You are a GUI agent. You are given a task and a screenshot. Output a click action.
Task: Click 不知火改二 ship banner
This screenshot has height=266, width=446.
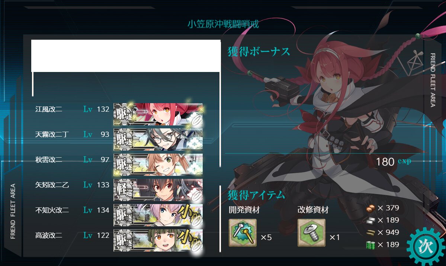(x=158, y=215)
